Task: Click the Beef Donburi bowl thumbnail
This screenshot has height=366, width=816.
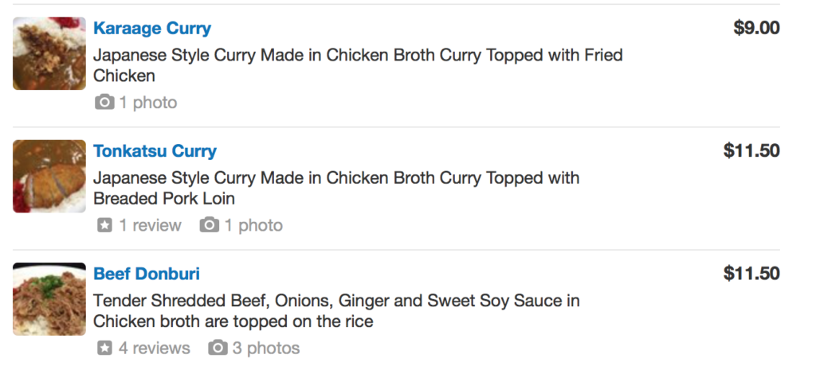Action: [49, 299]
